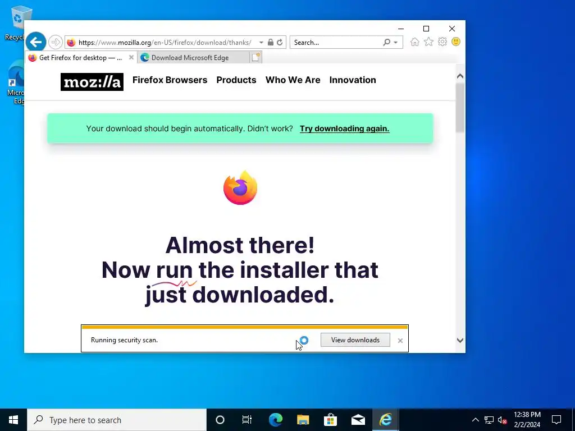This screenshot has height=431, width=575.
Task: Open Microsoft Store from taskbar
Action: (x=330, y=420)
